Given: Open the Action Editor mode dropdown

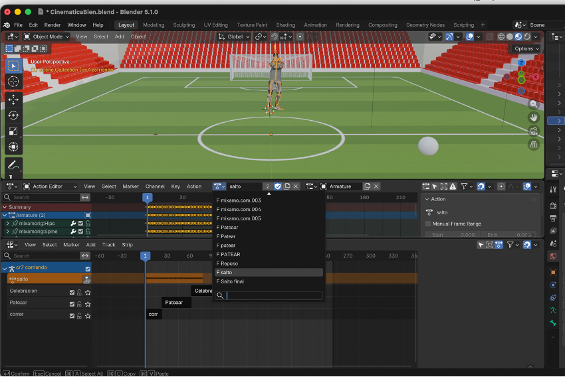Looking at the screenshot, I should coord(51,187).
